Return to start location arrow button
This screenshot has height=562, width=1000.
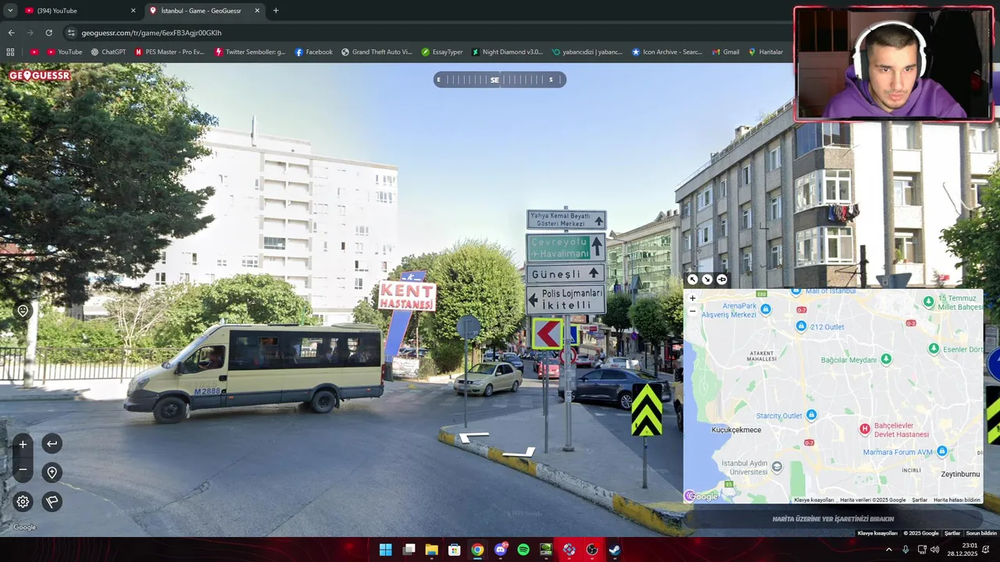point(52,444)
